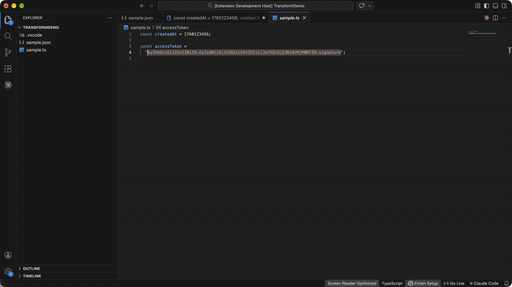Open the Explorer view in activity bar
This screenshot has width=512, height=287.
pos(8,20)
